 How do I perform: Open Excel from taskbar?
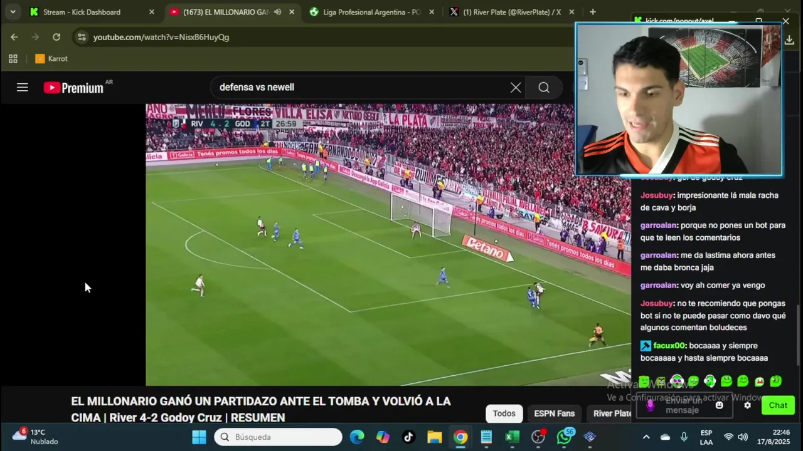[x=512, y=437]
